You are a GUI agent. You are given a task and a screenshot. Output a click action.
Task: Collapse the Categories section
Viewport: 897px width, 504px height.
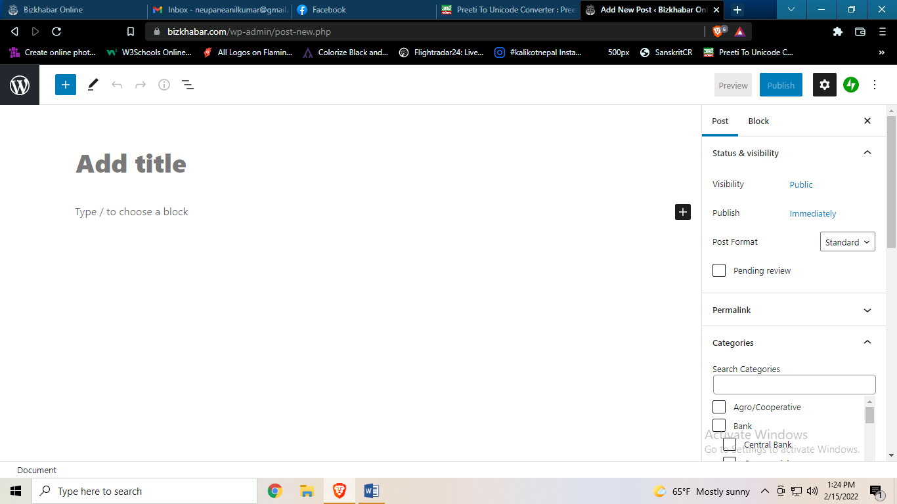click(x=794, y=343)
